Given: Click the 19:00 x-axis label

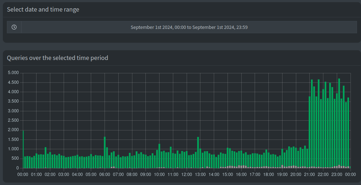Looking at the screenshot, I should click(x=282, y=175).
